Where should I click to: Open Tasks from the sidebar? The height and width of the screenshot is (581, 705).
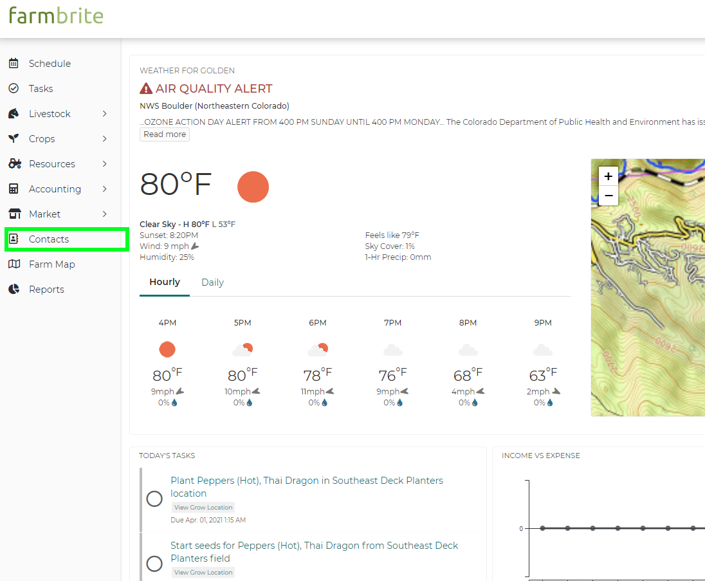click(41, 89)
